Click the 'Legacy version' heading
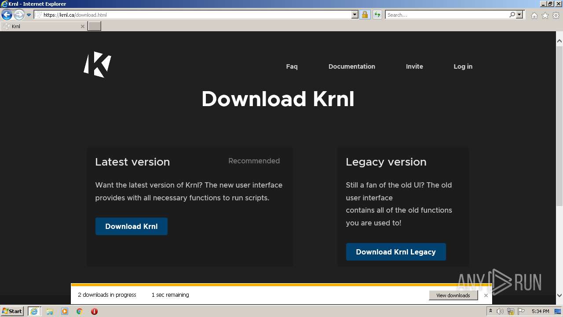This screenshot has width=563, height=317. (x=386, y=162)
